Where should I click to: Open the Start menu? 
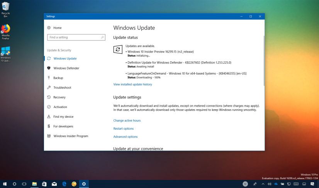pyautogui.click(x=5, y=184)
